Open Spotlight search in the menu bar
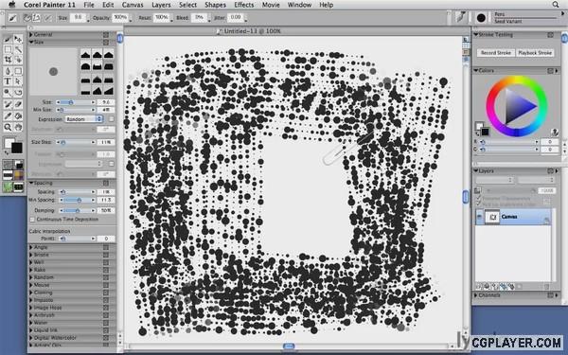 point(556,5)
